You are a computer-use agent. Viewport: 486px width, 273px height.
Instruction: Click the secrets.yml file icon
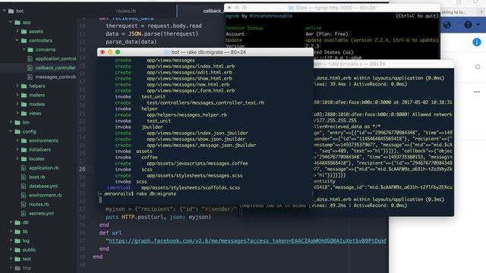point(24,213)
